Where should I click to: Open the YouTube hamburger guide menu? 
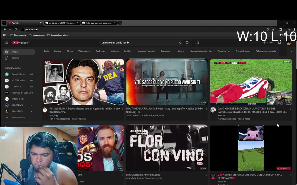[x=7, y=43]
